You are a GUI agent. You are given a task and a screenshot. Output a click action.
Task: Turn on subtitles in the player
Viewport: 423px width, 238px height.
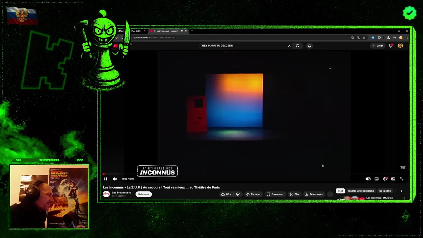pos(376,179)
